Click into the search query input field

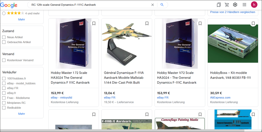pos(90,5)
